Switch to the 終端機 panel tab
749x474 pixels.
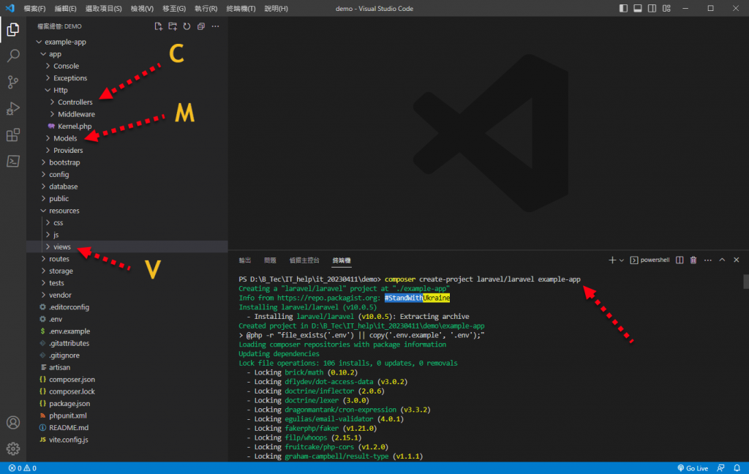coord(342,260)
